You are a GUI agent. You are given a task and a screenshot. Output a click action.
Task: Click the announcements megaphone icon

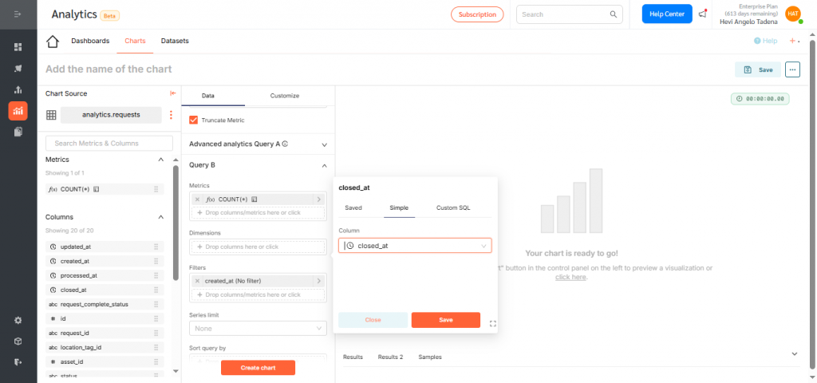[x=702, y=14]
